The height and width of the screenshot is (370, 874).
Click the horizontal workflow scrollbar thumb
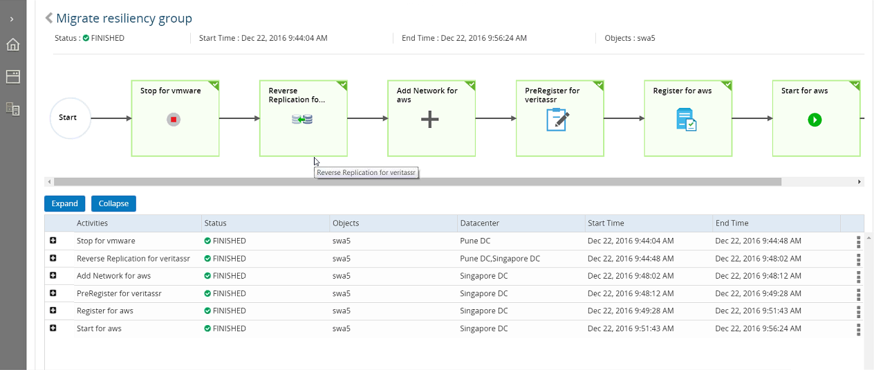click(x=417, y=182)
